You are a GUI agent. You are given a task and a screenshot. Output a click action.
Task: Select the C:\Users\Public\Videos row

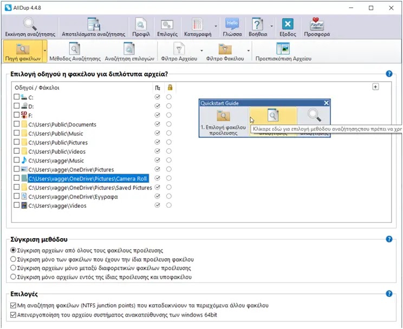57,152
